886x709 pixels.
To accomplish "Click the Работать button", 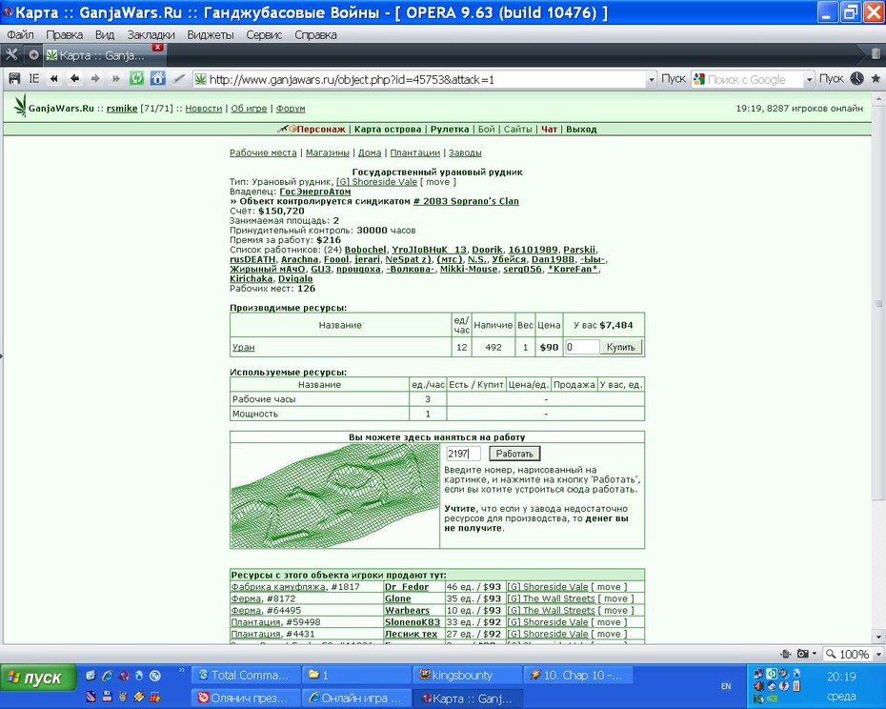I will coord(514,454).
